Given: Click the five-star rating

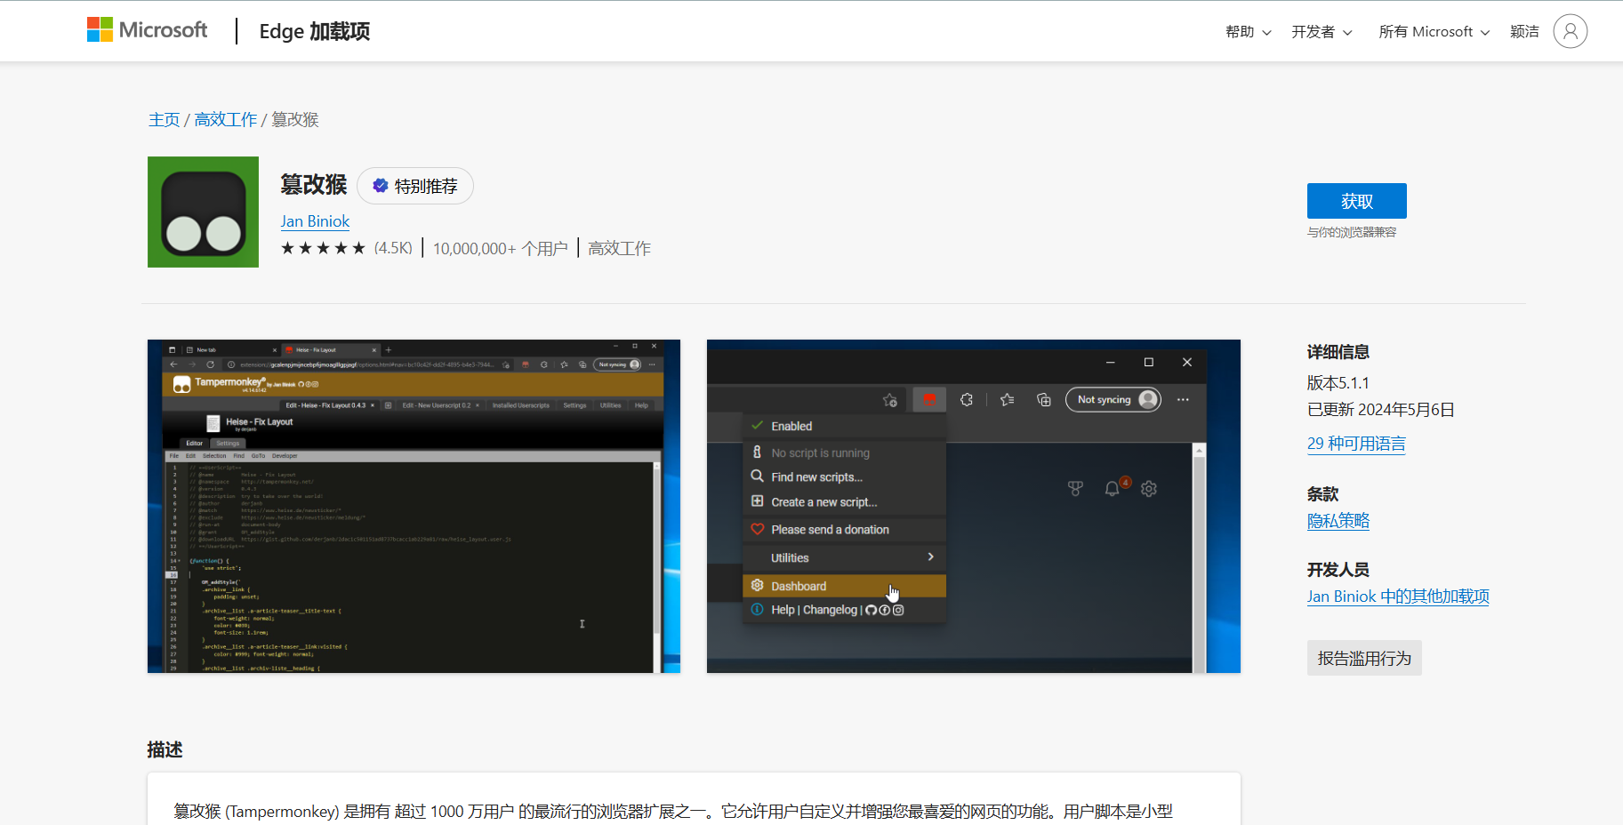Looking at the screenshot, I should (x=323, y=248).
